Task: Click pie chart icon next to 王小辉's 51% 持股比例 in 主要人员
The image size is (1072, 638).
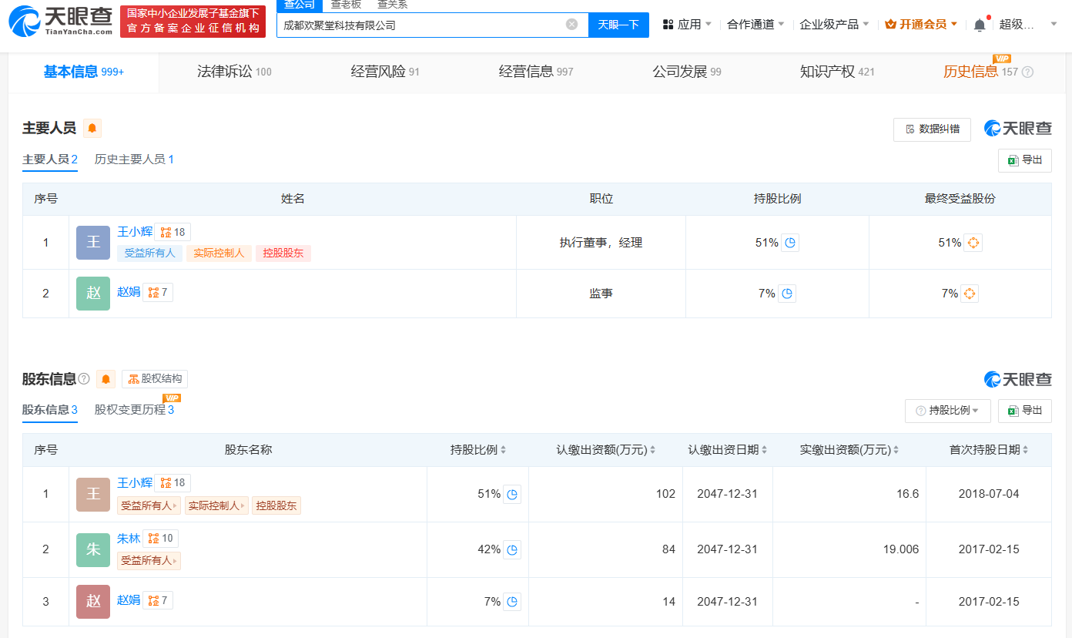Action: point(790,243)
